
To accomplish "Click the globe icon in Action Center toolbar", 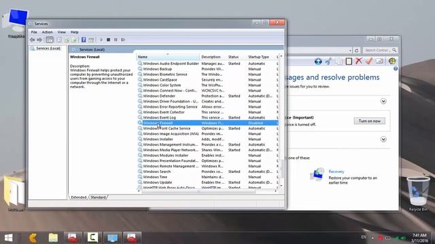I will pos(392,61).
